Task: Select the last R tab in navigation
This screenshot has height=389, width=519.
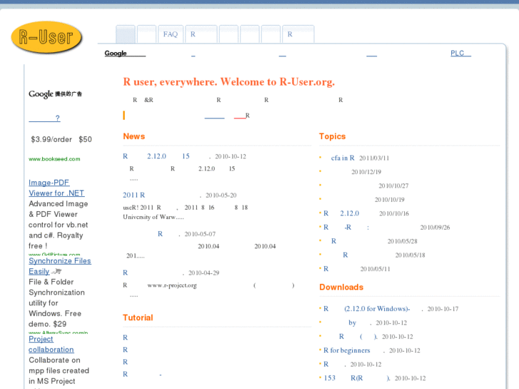Action: point(298,34)
